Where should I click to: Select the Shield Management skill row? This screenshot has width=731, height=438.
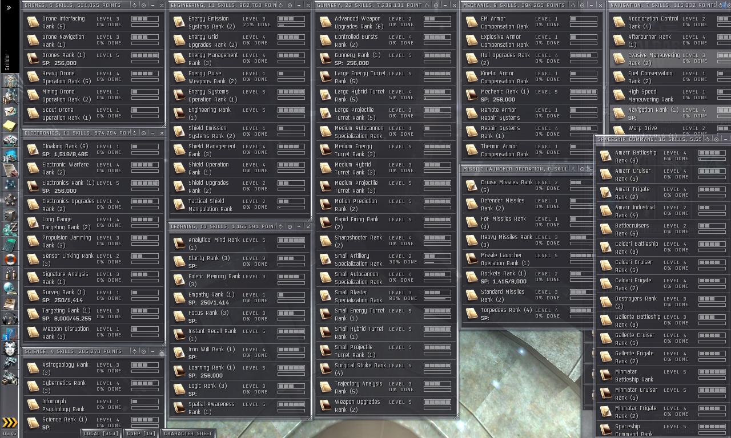(239, 150)
